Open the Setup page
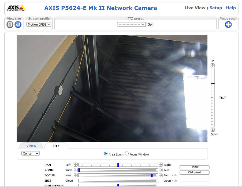This screenshot has height=187, width=242. tap(216, 8)
